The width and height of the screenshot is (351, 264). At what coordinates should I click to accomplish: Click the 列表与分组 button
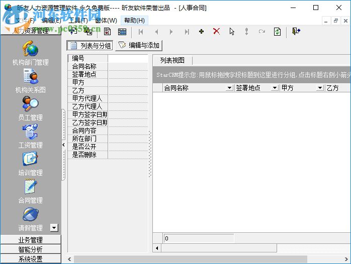[90, 46]
